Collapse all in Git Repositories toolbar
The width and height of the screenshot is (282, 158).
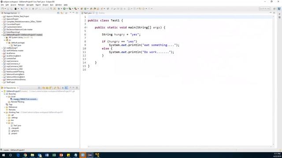click(39, 88)
